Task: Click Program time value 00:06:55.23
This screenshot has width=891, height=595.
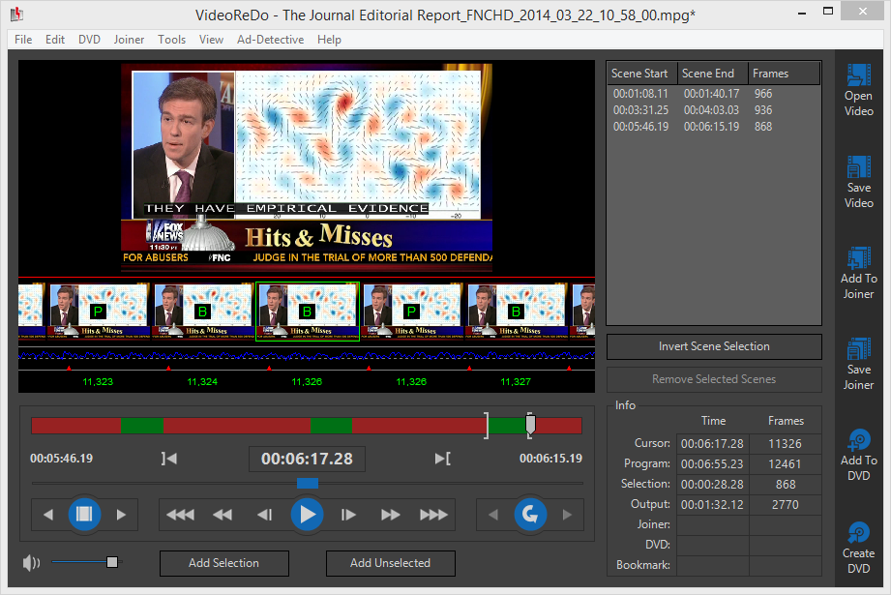Action: (x=712, y=463)
